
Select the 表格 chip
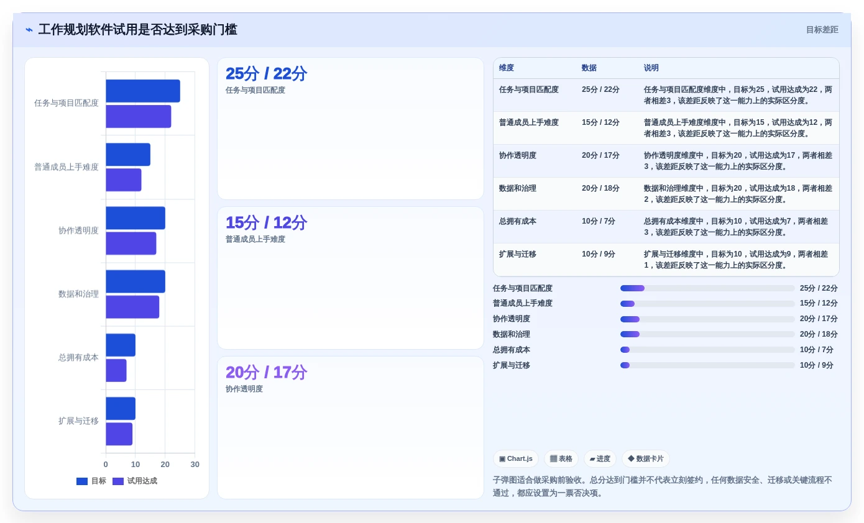pyautogui.click(x=561, y=458)
